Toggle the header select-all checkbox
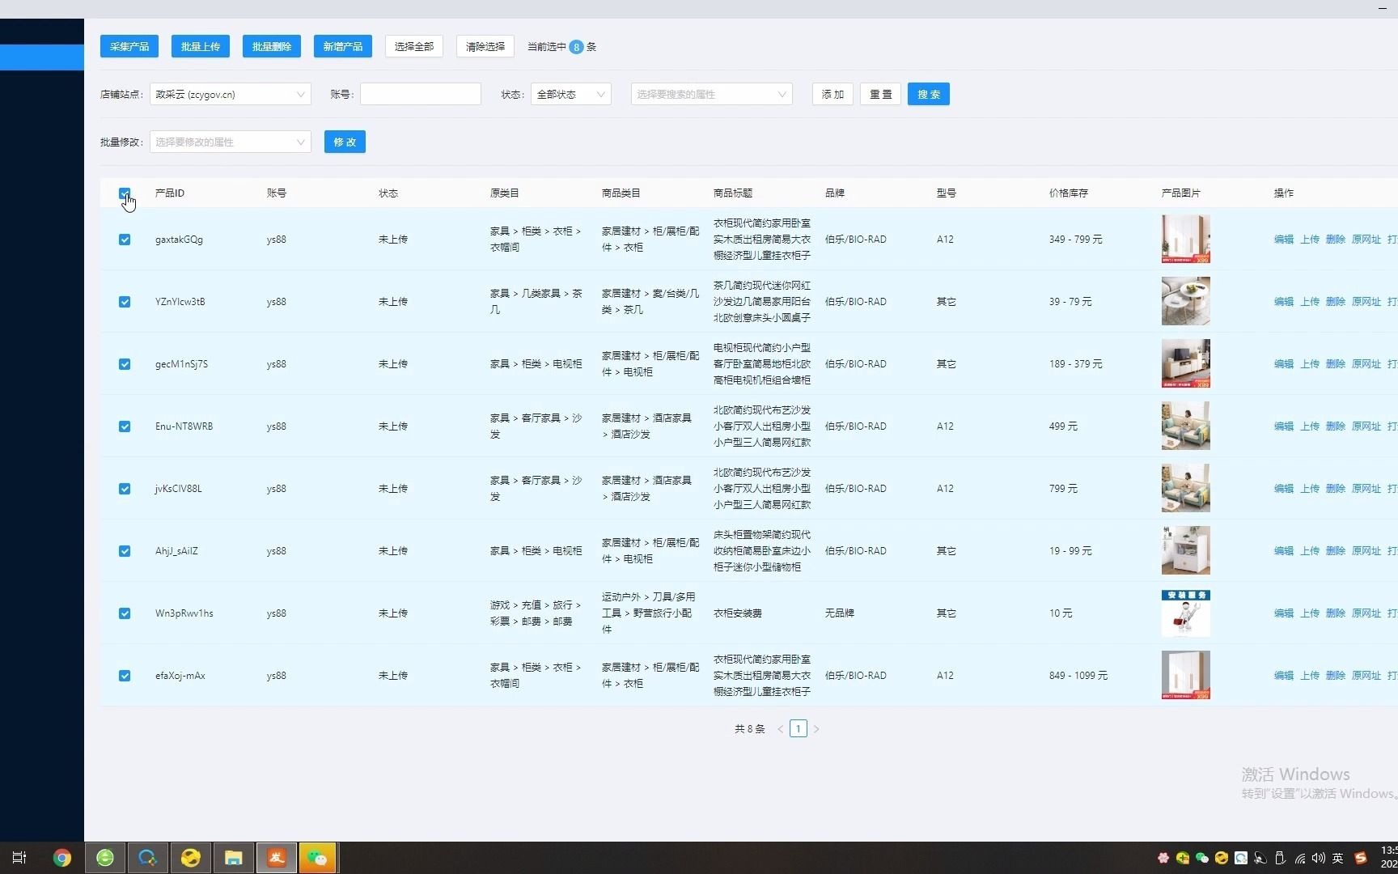 [x=125, y=193]
